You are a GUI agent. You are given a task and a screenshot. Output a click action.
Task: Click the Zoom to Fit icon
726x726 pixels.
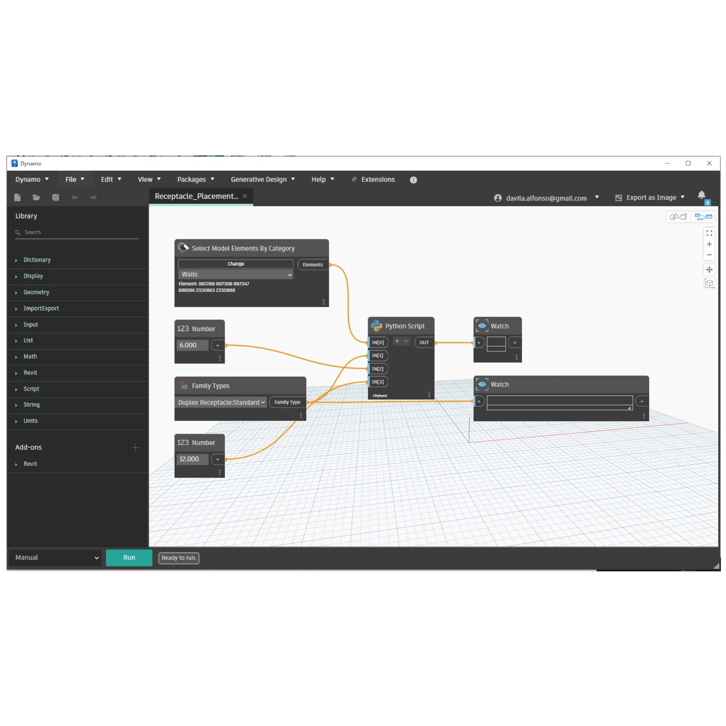709,233
